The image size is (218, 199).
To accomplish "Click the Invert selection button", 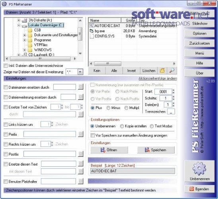I will point(131,70).
